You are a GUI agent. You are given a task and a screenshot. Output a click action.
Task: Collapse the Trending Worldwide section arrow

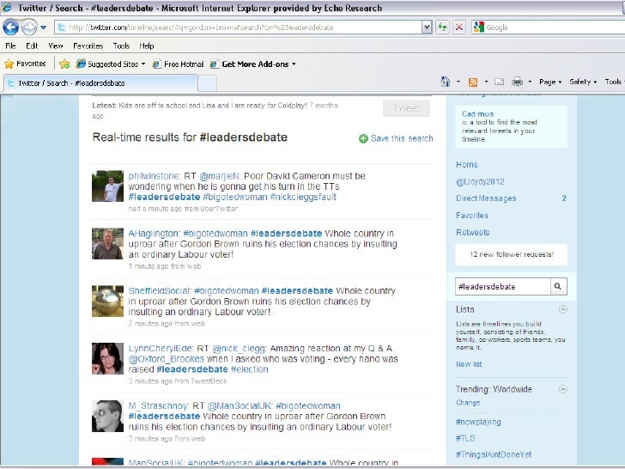[x=563, y=389]
